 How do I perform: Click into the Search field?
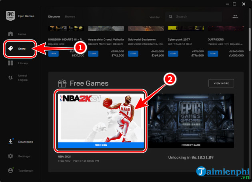(x=194, y=16)
